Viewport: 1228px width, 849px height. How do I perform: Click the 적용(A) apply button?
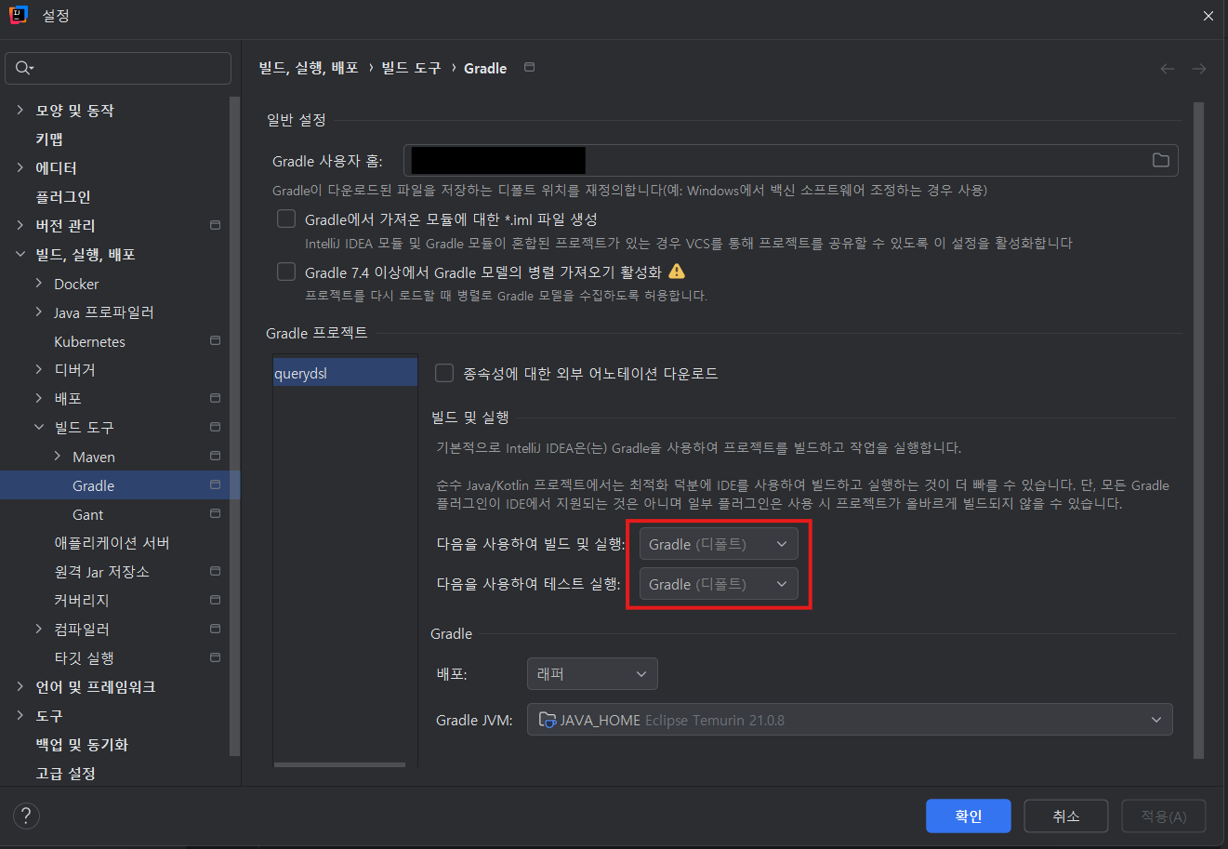(1164, 816)
